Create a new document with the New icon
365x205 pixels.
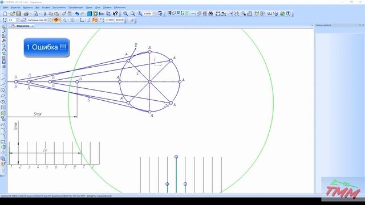coord(5,14)
